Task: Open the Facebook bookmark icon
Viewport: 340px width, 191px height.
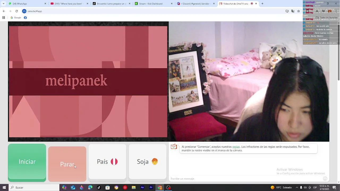Action: [25, 18]
